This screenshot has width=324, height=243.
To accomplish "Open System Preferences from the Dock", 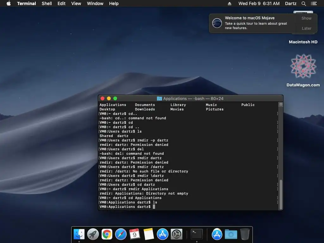I will click(x=176, y=234).
